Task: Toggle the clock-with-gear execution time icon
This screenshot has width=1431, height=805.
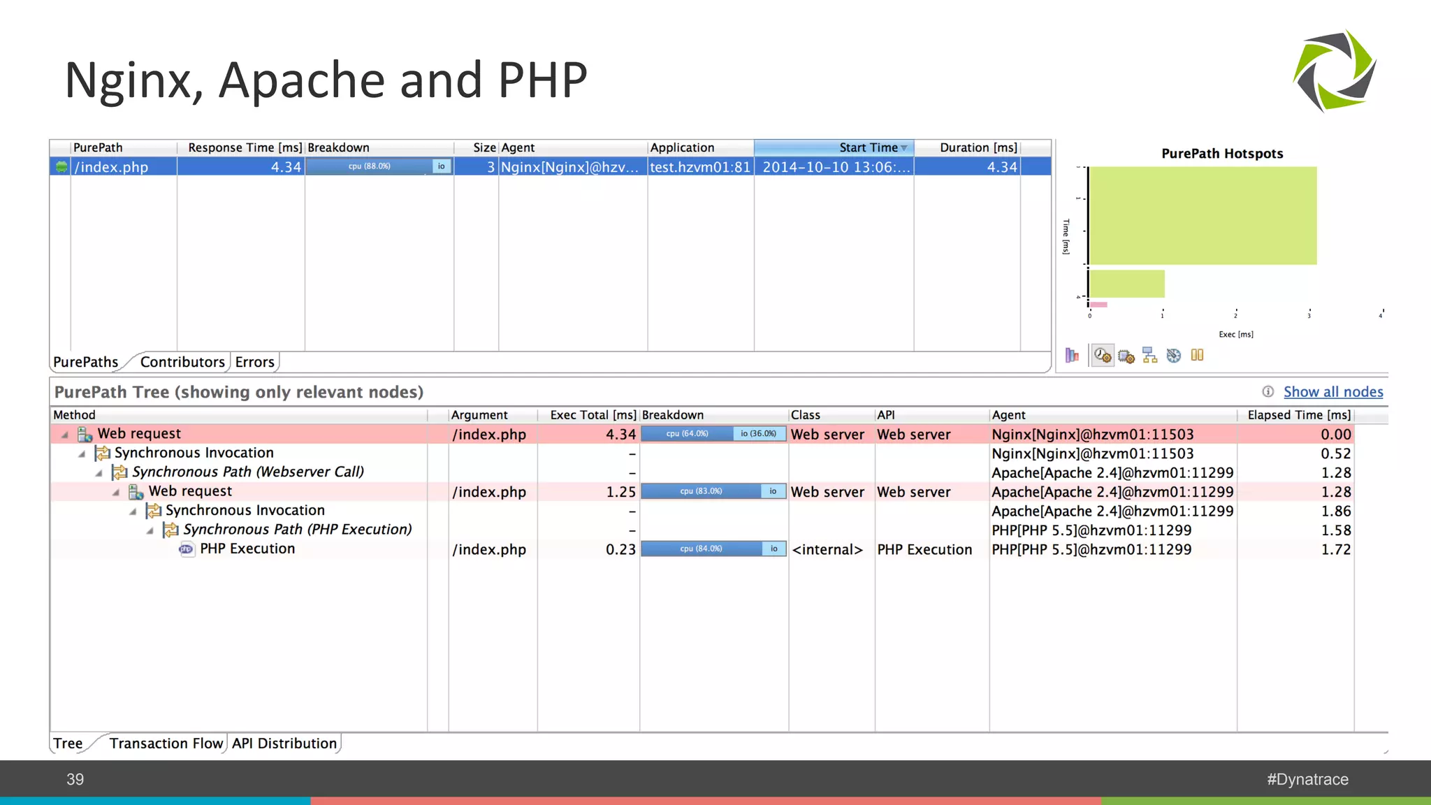Action: coord(1103,355)
